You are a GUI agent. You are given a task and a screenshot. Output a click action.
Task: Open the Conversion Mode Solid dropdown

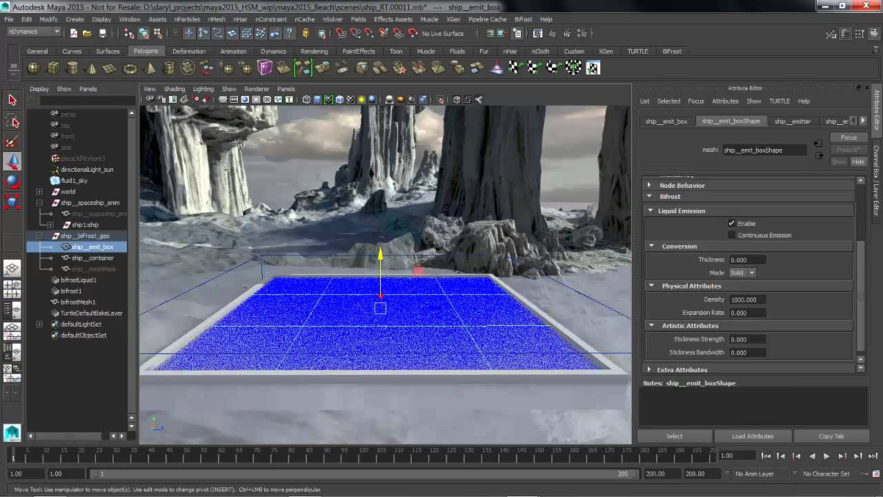742,273
